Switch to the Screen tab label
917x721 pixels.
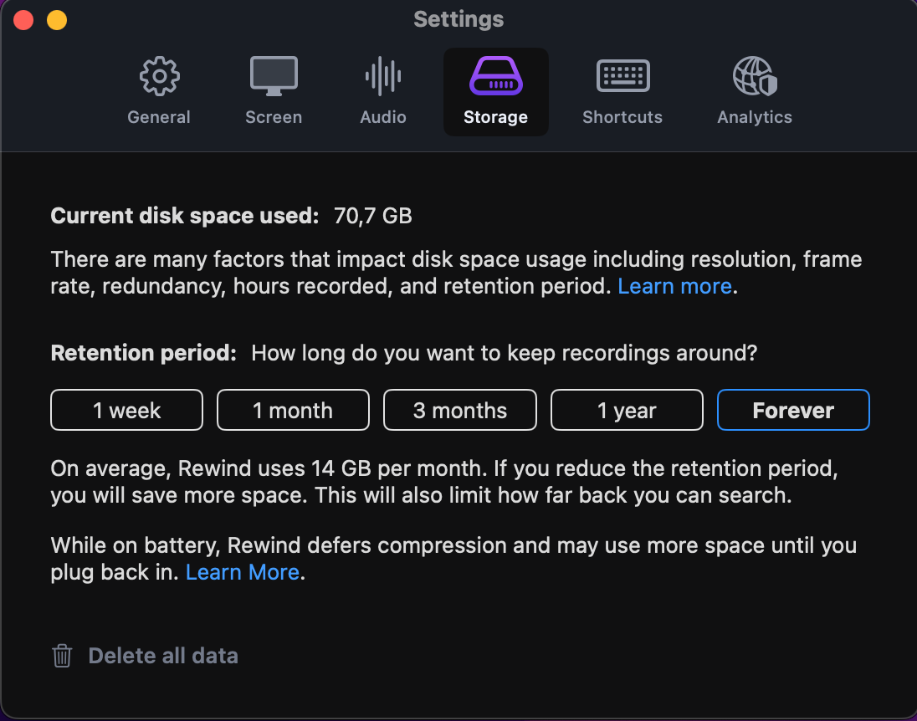[x=274, y=117]
